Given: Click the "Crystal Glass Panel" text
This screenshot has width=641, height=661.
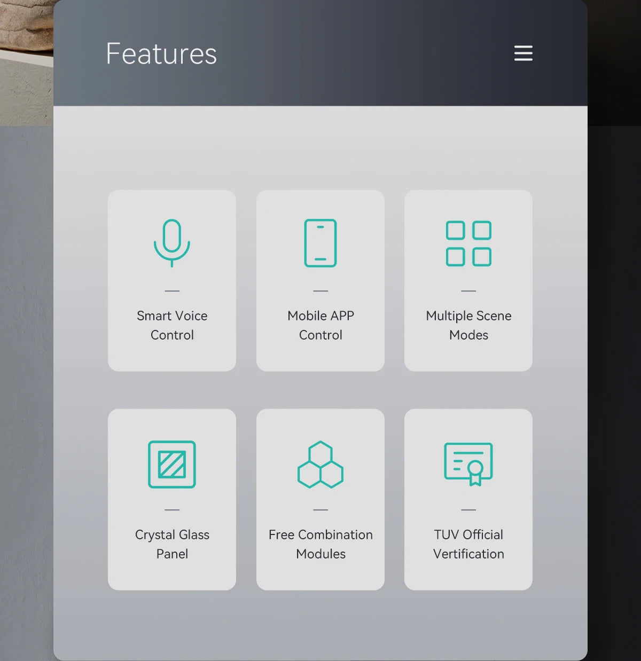Looking at the screenshot, I should 172,544.
